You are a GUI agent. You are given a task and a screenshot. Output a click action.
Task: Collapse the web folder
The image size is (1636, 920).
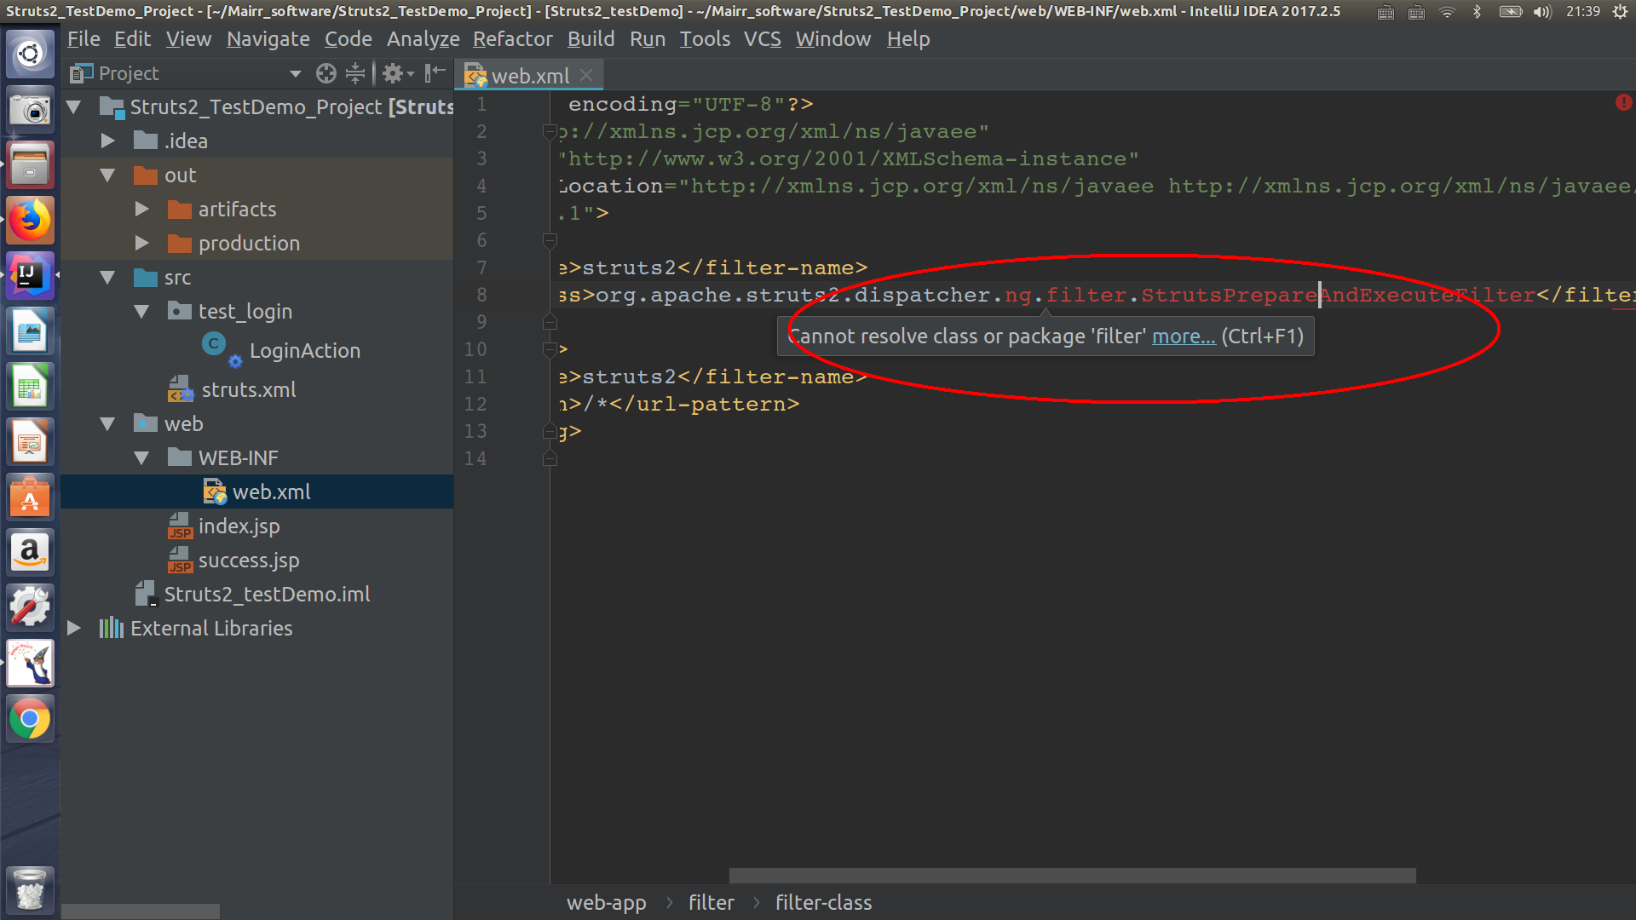[x=108, y=424]
